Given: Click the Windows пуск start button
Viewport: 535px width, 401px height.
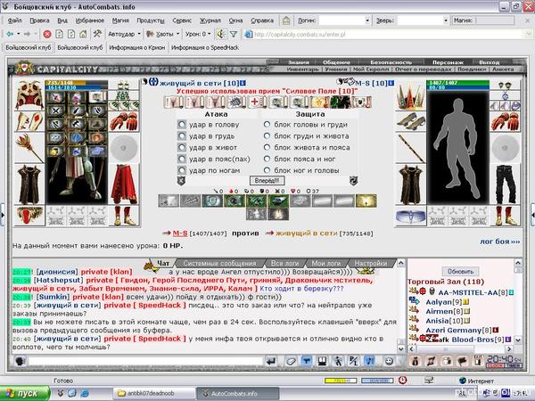Looking at the screenshot, I should click(25, 394).
